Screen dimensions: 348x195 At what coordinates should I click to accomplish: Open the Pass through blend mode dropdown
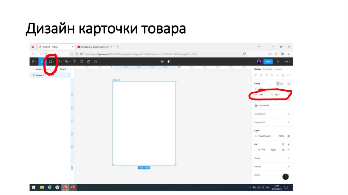coord(265,136)
